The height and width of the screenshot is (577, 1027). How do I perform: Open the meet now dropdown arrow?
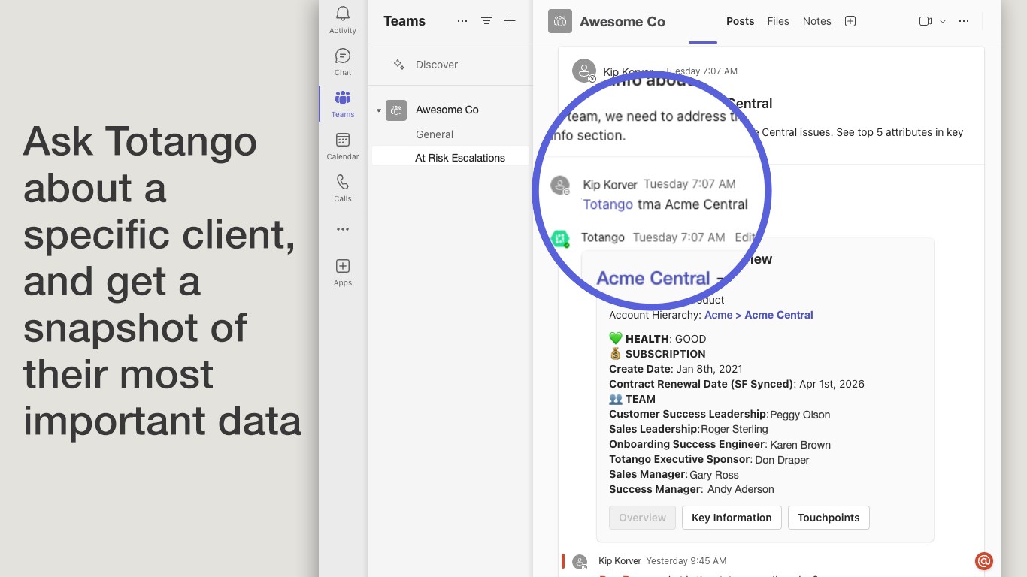pyautogui.click(x=943, y=21)
